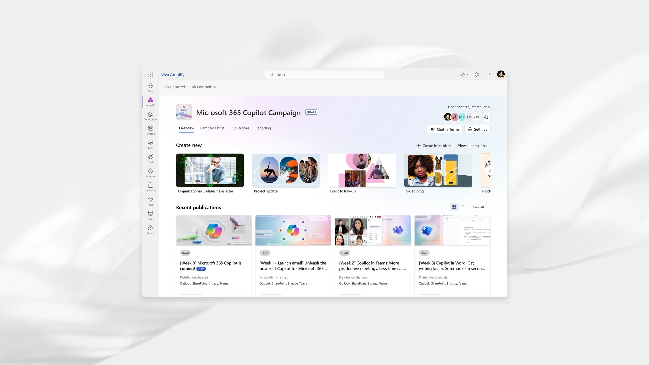The image size is (649, 365).
Task: Click the Chat in Teams button
Action: (x=445, y=129)
